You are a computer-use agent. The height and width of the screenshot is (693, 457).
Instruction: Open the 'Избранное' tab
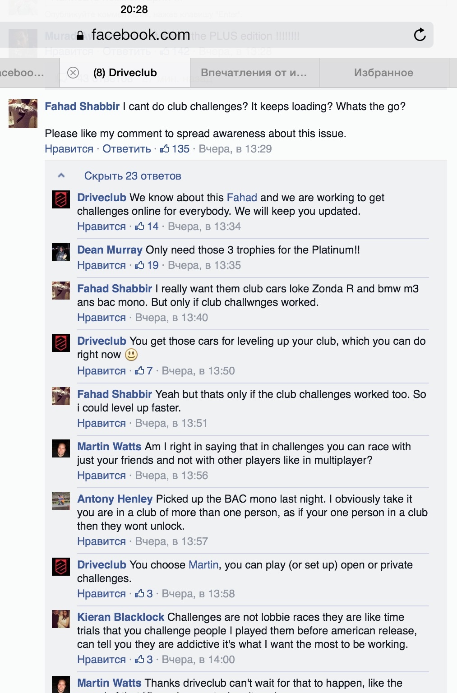click(384, 73)
